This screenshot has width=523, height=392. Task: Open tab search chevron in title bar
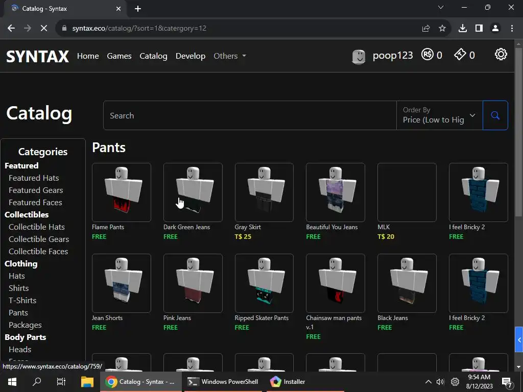pos(441,7)
